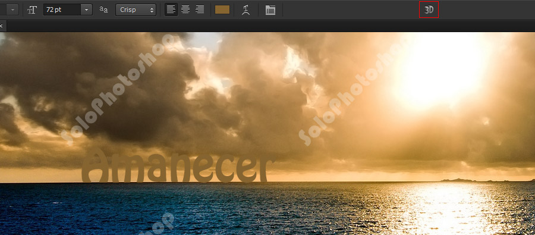
Task: Open the text color swatch
Action: coord(222,10)
